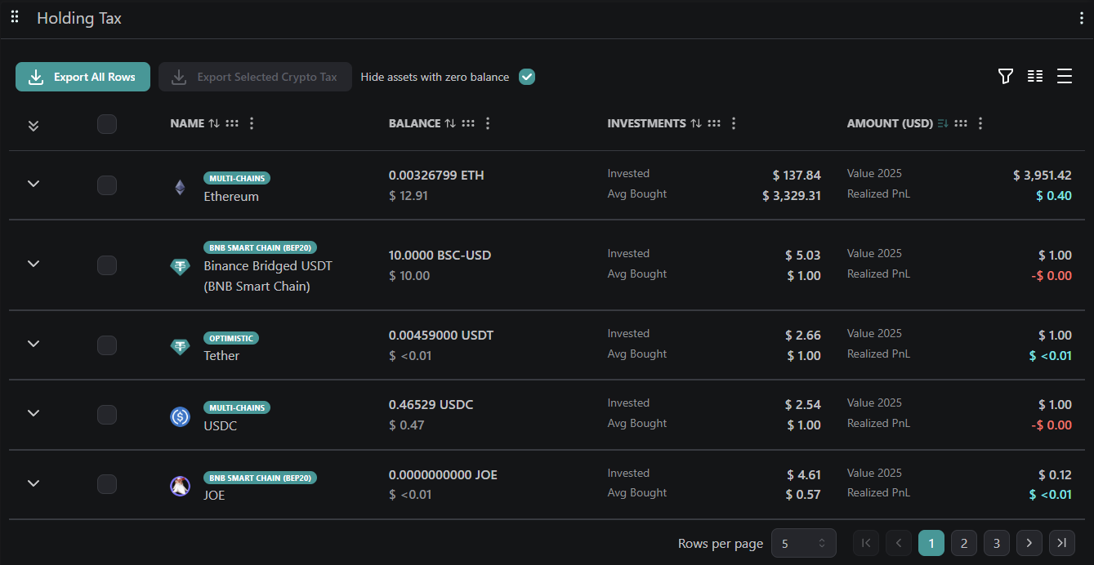Viewport: 1094px width, 565px height.
Task: Open the top-right three-dot menu
Action: [x=1082, y=16]
